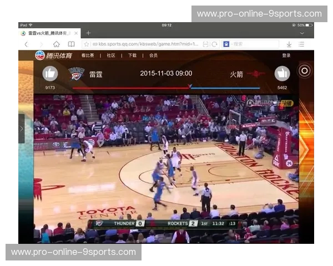The height and width of the screenshot is (266, 333).
Task: Click the Rockets team logo
Action: coord(256,74)
